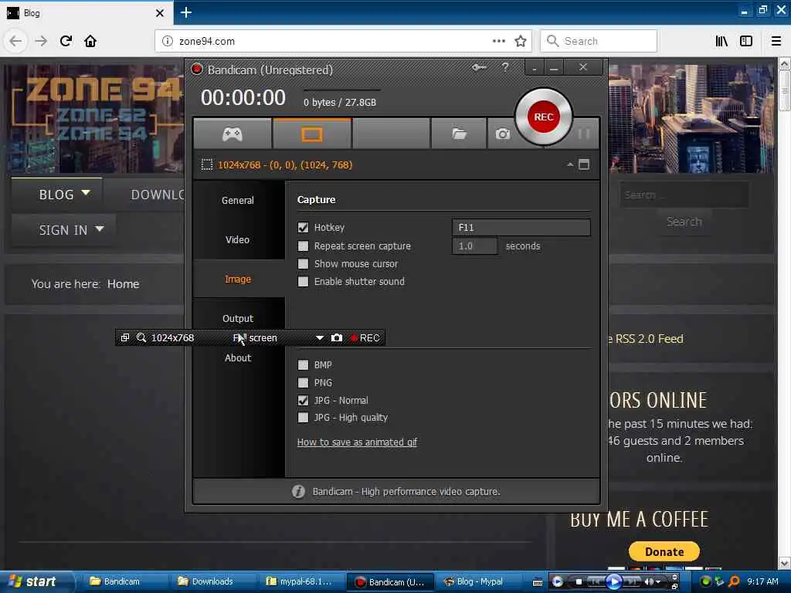Screen dimensions: 791x593
Task: Click the camera icon on floating capture bar
Action: pos(337,337)
